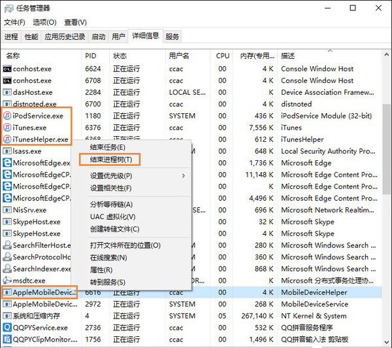Click 'iPodService Module (32-bit)' description
392x348 pixels.
pos(326,116)
